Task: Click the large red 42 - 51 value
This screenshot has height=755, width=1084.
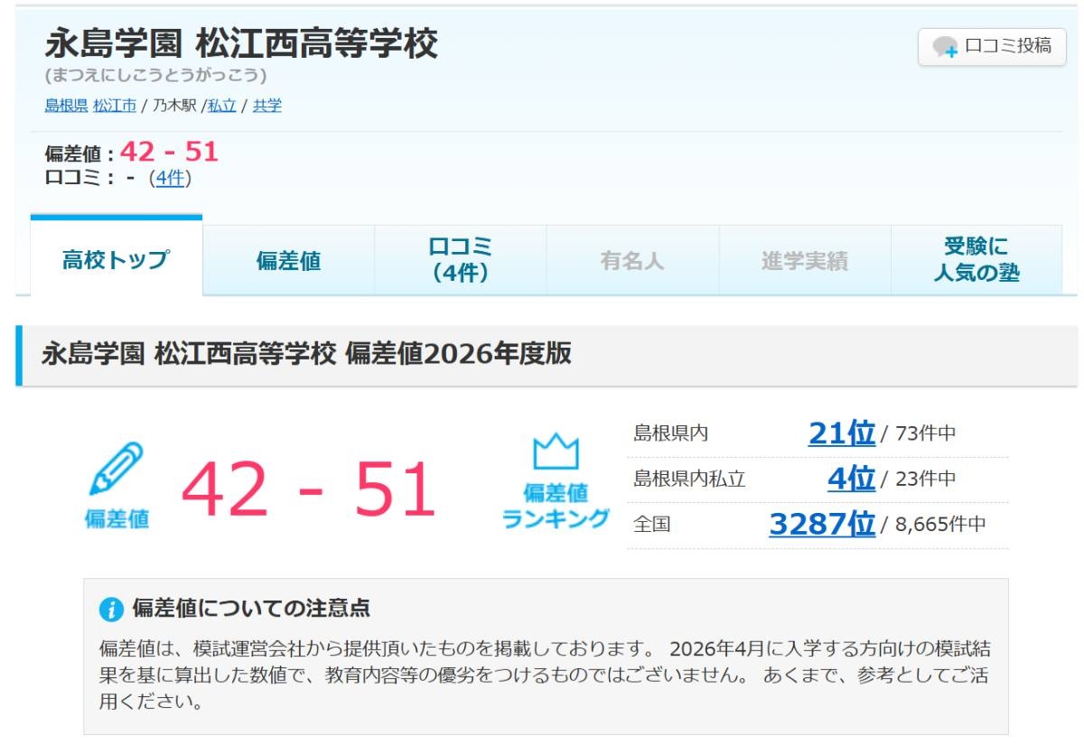Action: pos(308,491)
